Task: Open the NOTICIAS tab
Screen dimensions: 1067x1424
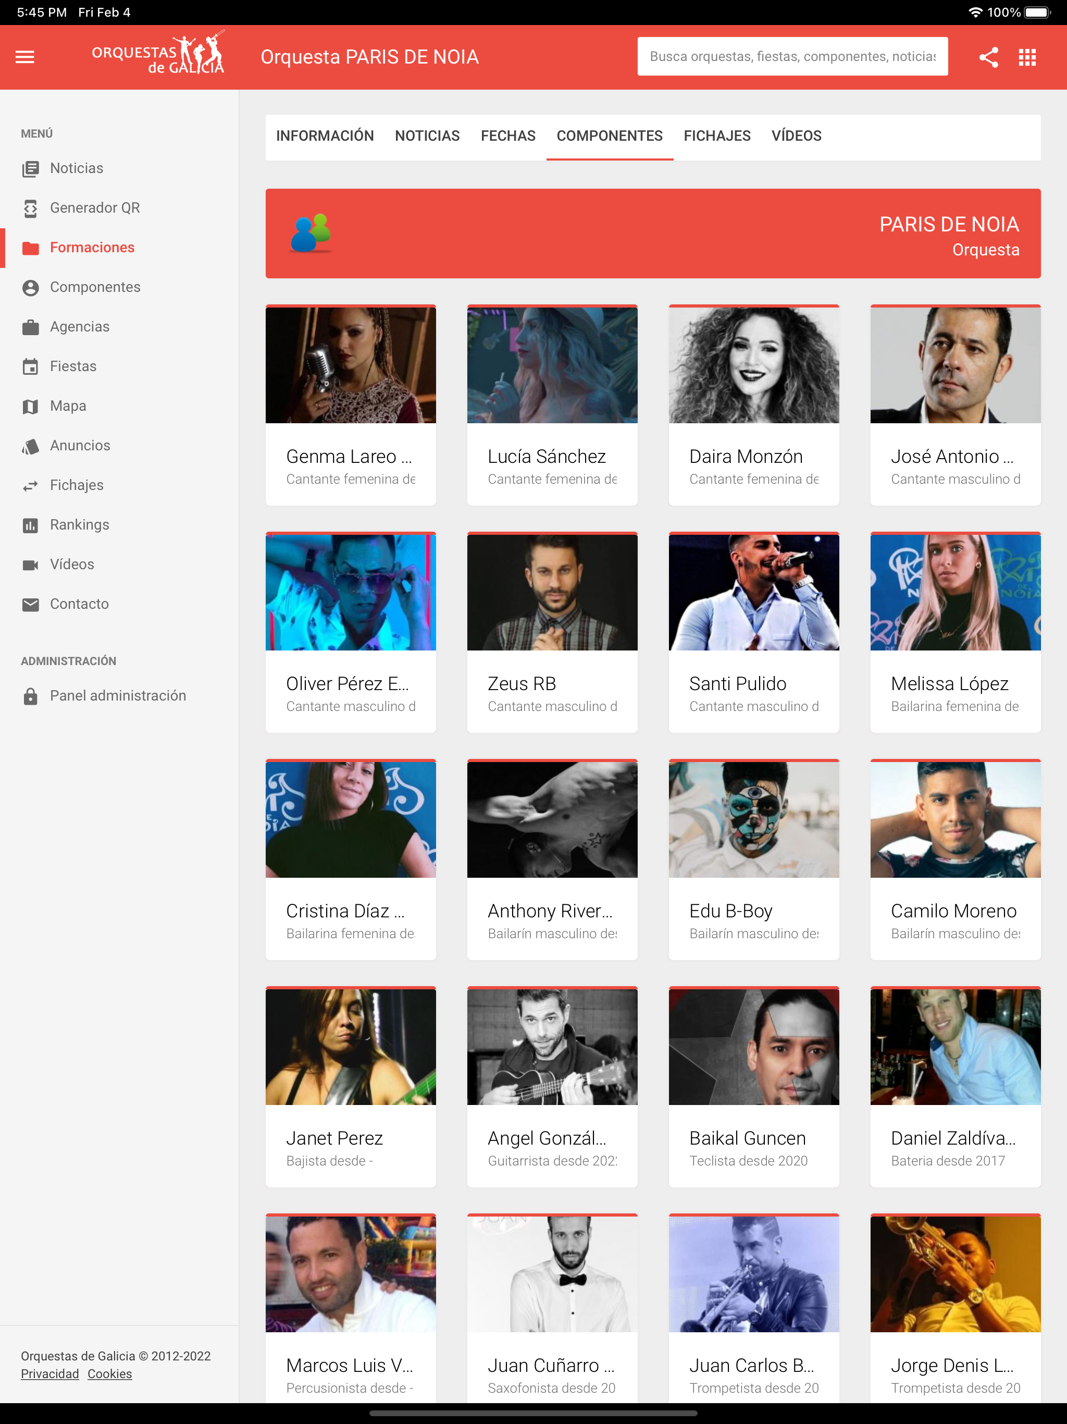Action: tap(427, 137)
